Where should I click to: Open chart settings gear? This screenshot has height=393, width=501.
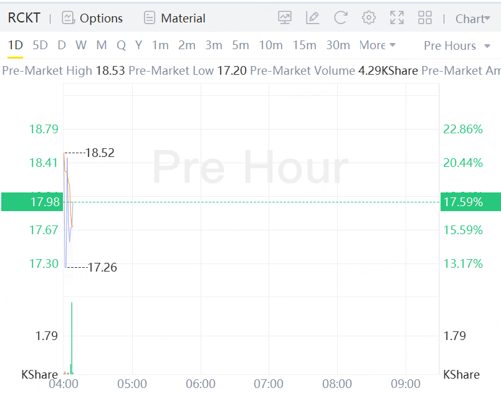(x=369, y=18)
